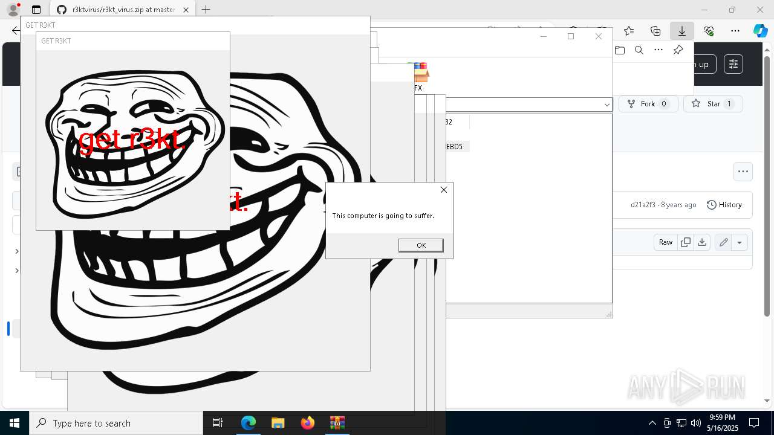Edit file pencil icon on GitHub
The height and width of the screenshot is (435, 774).
click(723, 242)
